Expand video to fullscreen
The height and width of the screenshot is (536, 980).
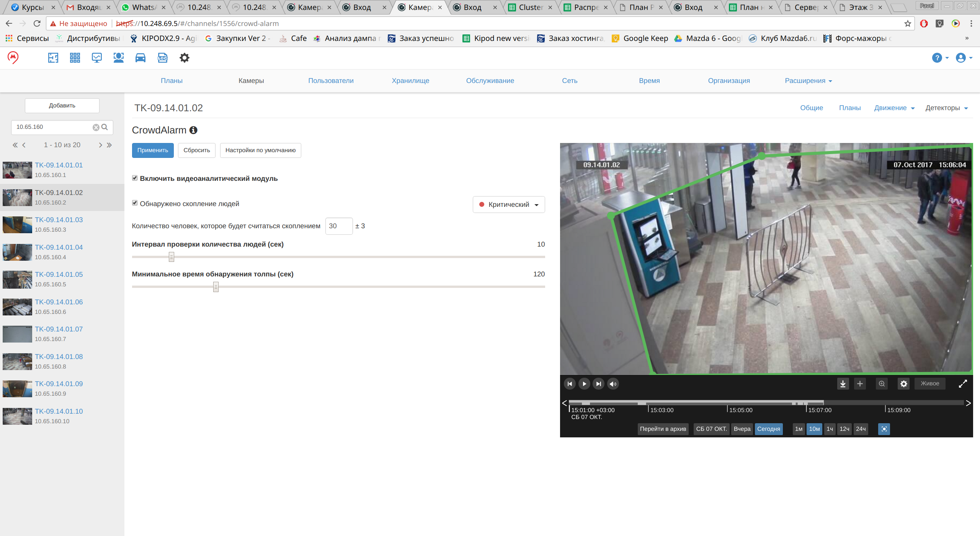pyautogui.click(x=963, y=383)
